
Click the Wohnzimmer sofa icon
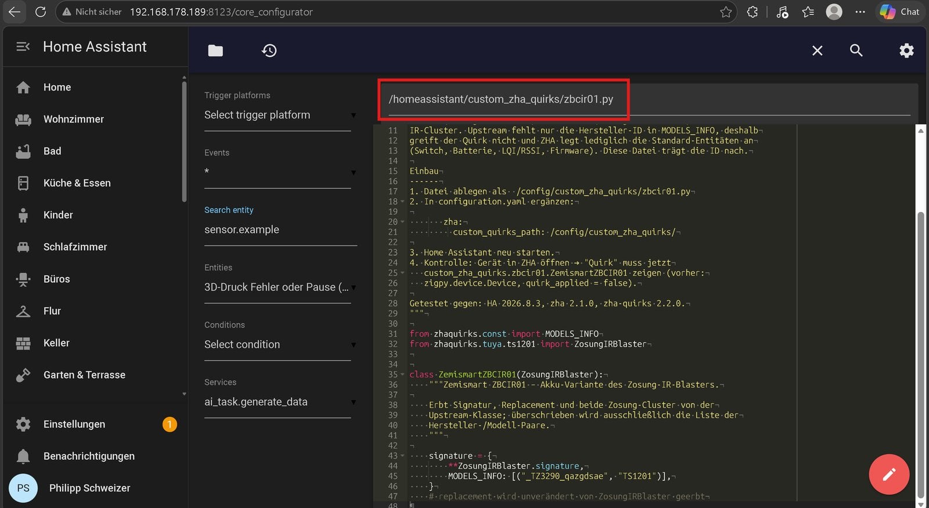coord(23,119)
